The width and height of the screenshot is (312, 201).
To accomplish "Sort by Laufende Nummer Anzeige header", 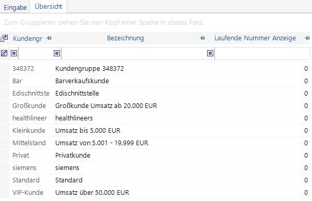I will click(255, 38).
